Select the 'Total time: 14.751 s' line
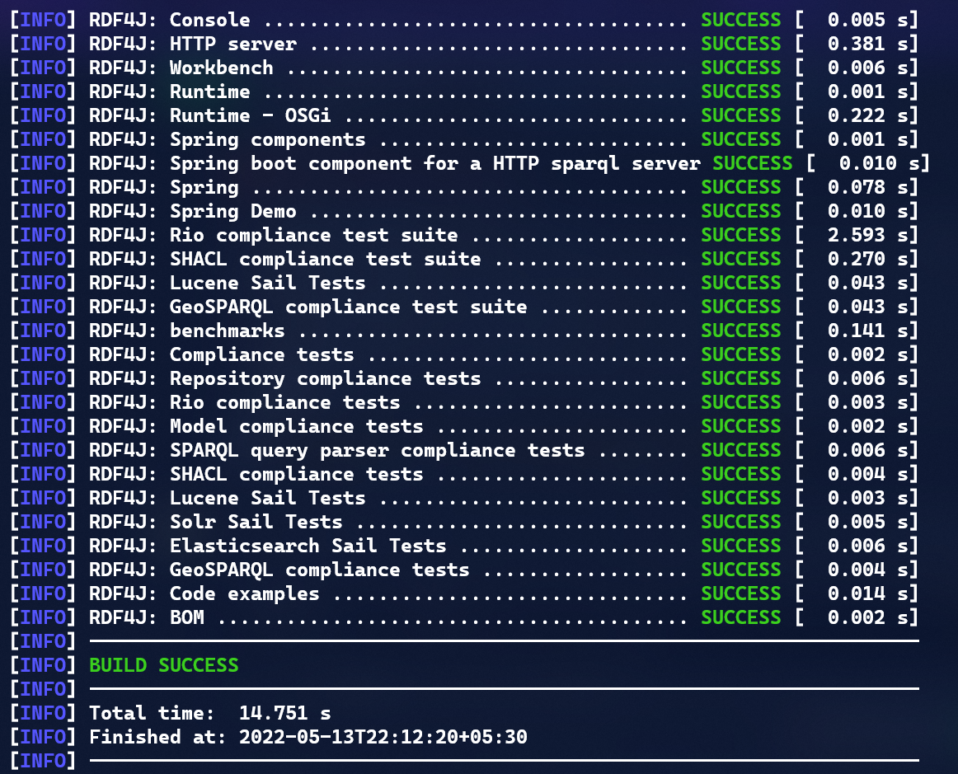The image size is (958, 774). [x=210, y=713]
